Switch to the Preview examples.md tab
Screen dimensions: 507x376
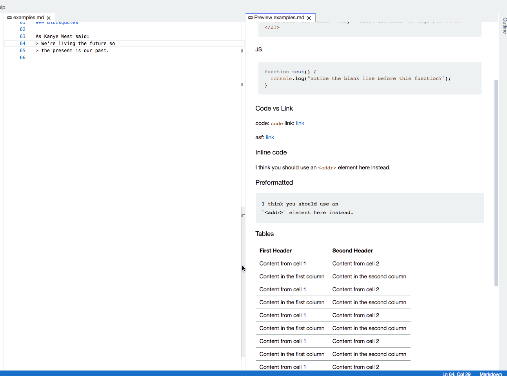coord(278,17)
